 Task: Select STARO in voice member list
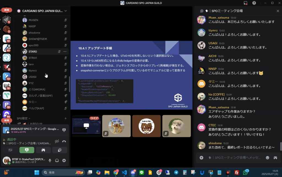[x=33, y=52]
